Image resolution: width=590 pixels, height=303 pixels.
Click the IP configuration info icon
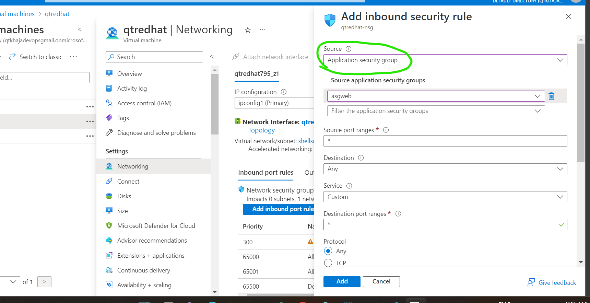coord(284,92)
